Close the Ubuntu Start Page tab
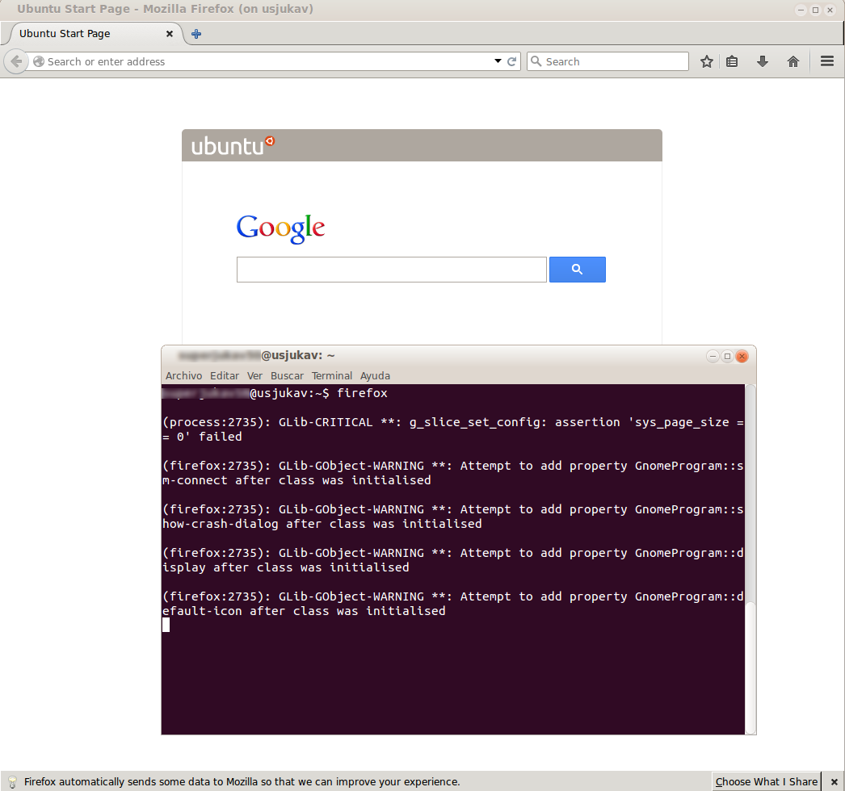 pos(170,34)
